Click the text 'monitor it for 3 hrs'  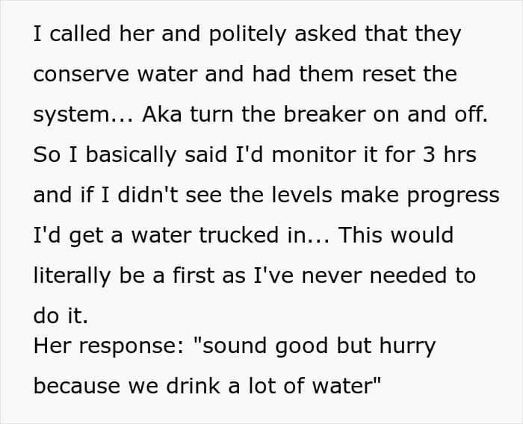[x=374, y=155]
